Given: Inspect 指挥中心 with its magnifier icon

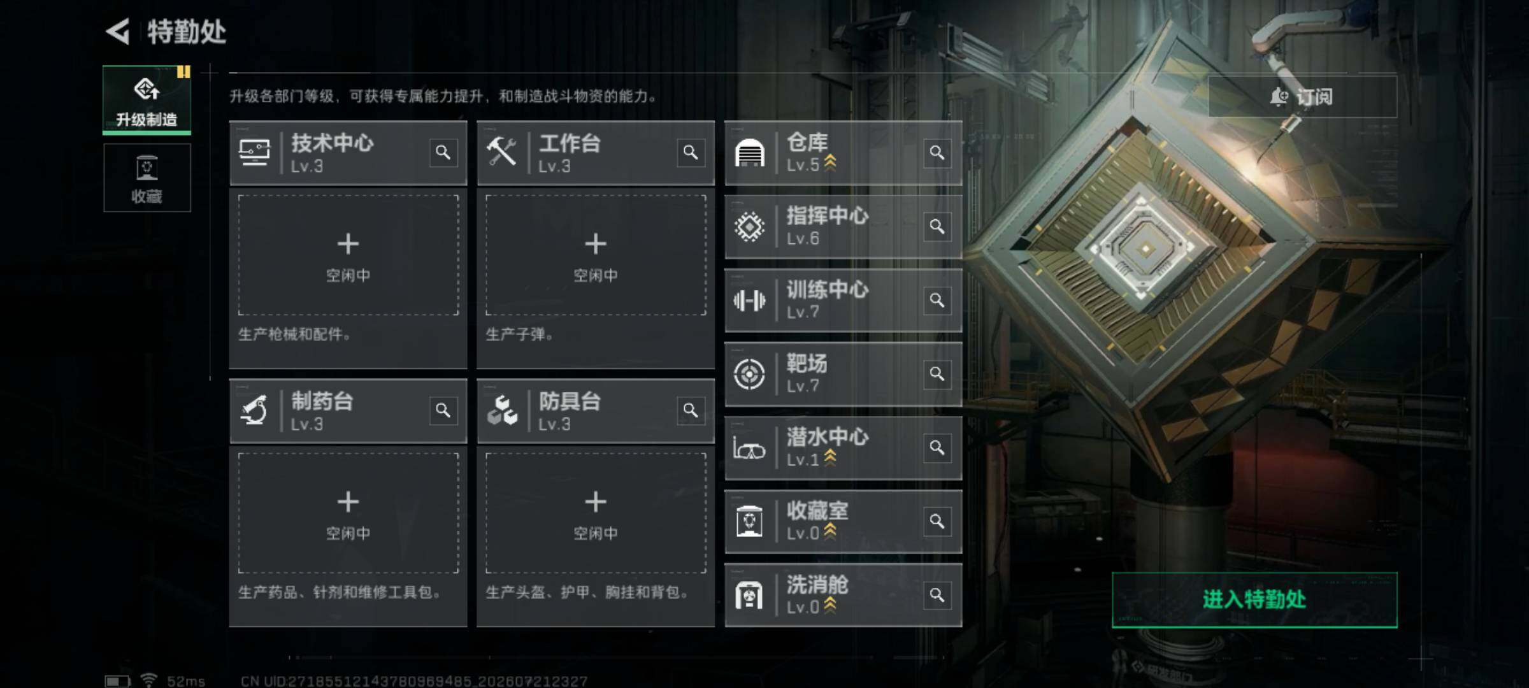Looking at the screenshot, I should tap(937, 227).
